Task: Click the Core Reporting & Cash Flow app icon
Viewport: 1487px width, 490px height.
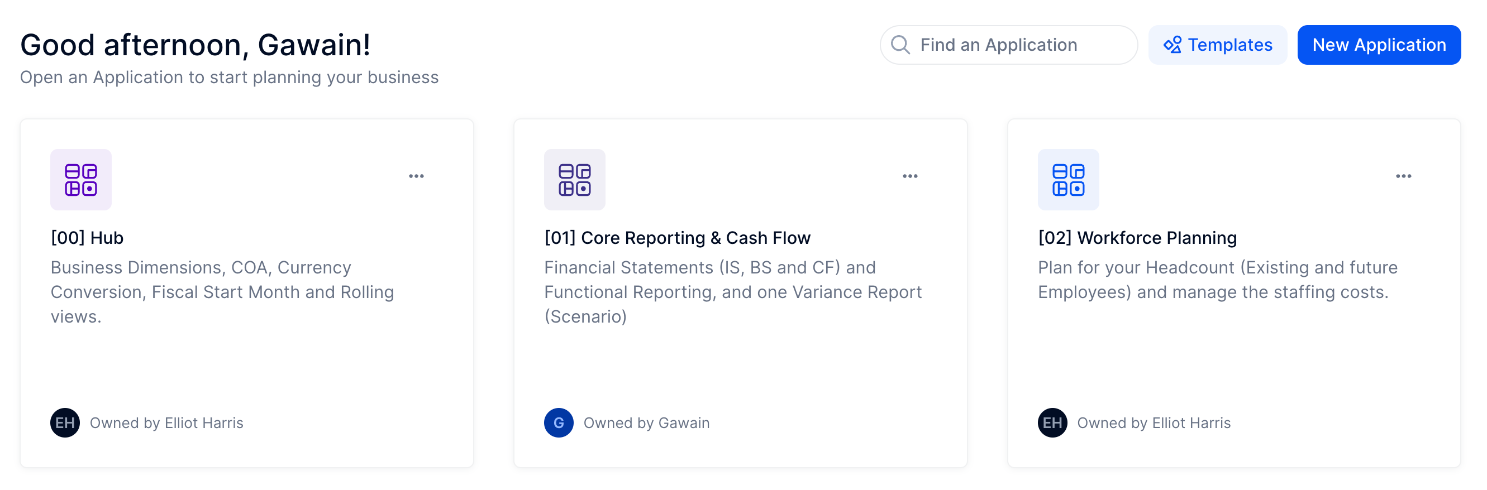Action: point(574,179)
